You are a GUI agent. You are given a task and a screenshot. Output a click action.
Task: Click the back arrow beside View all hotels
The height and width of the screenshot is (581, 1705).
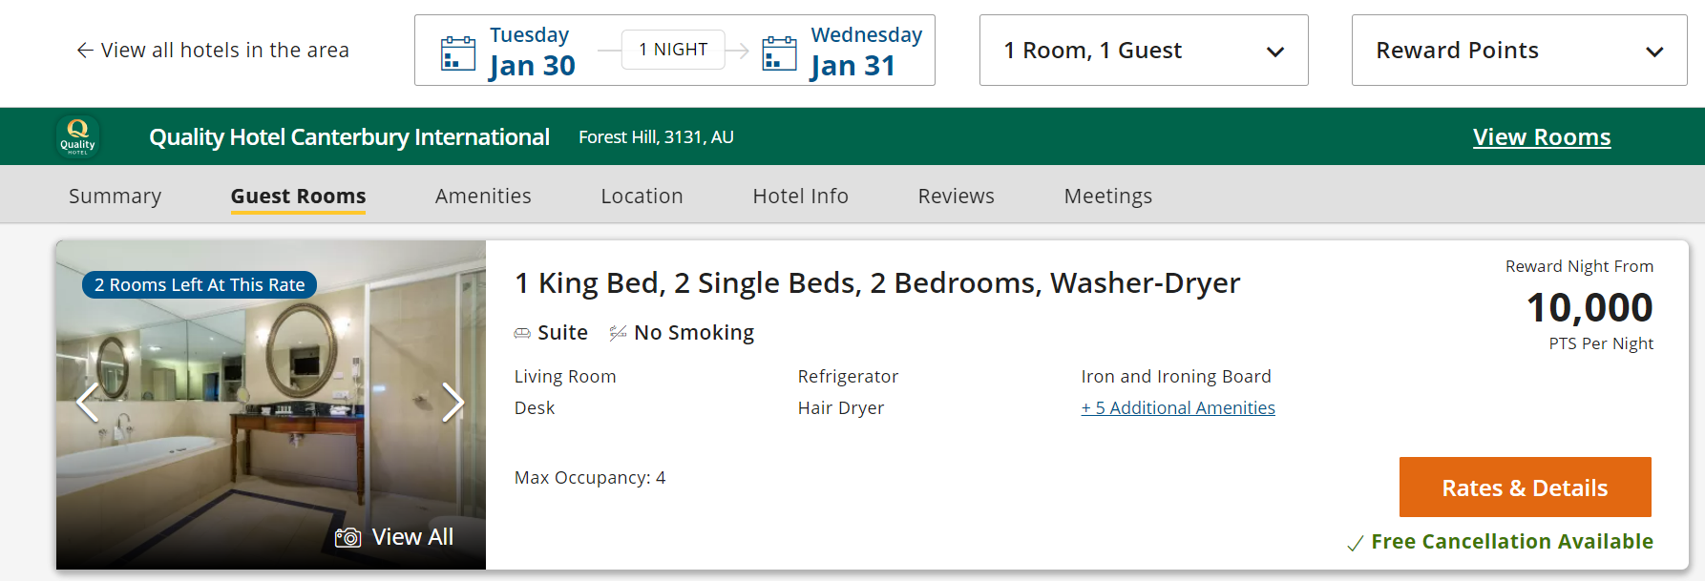click(x=85, y=51)
